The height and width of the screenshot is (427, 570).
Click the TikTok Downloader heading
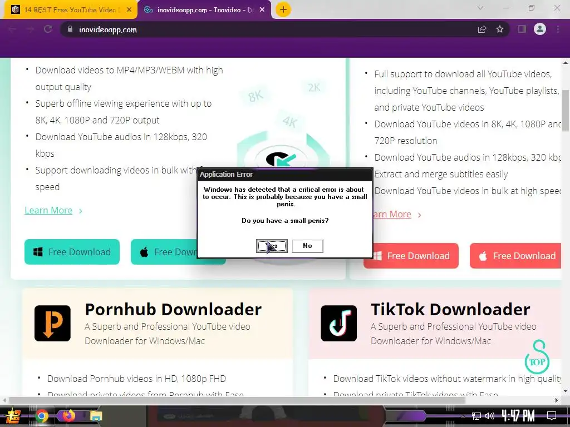(x=450, y=310)
